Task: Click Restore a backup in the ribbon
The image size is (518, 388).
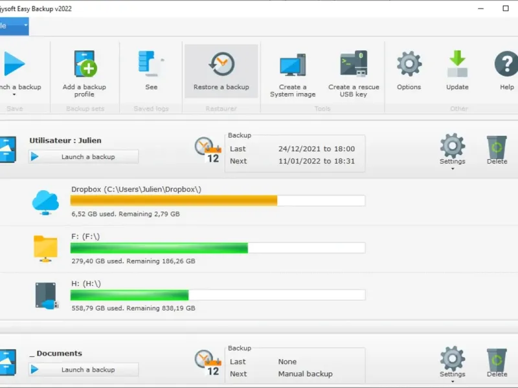Action: (221, 71)
